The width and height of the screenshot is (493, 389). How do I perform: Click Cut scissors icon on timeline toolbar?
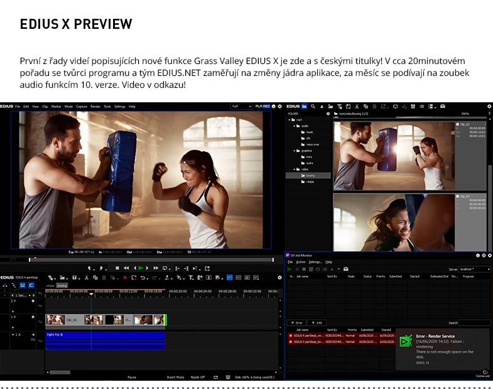tap(87, 277)
